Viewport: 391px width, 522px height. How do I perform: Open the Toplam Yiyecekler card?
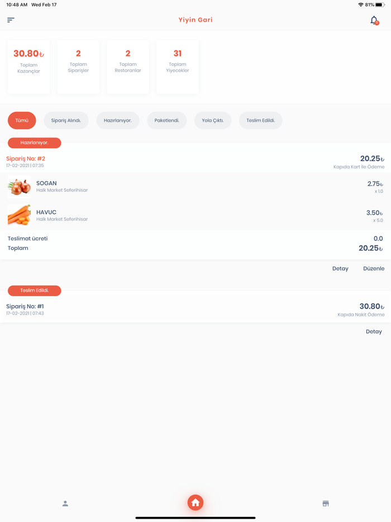point(178,67)
